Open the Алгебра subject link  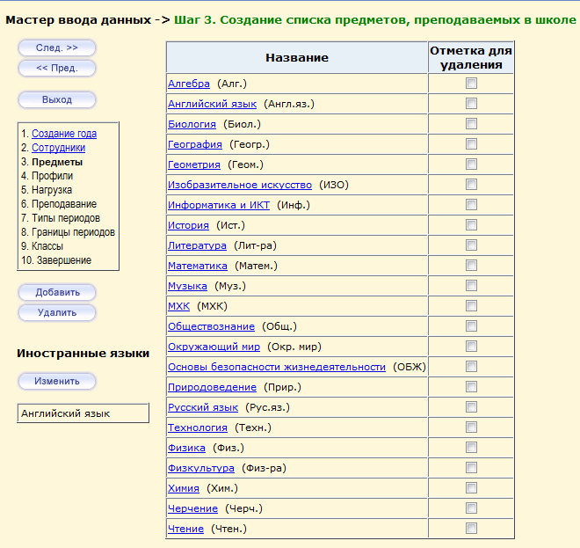coord(189,84)
